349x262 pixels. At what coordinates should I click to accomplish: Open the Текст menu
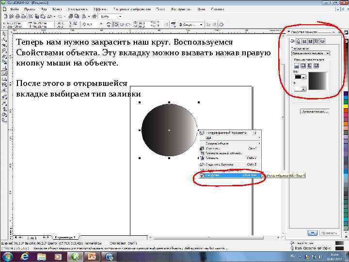coord(160,9)
